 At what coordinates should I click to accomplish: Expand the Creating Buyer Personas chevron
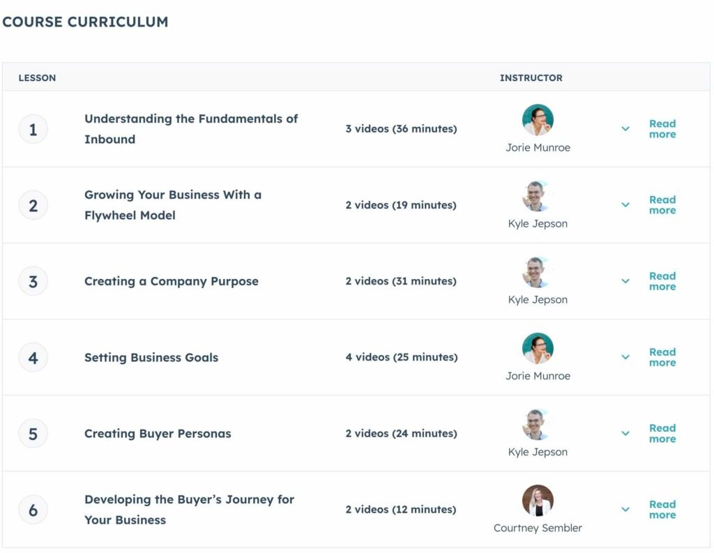[625, 433]
